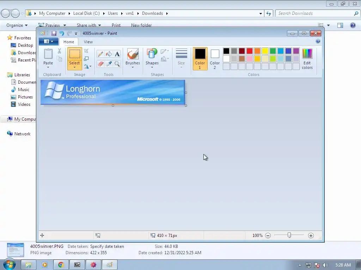Viewport: 361px width, 270px height.
Task: Open Explorer help question mark icon
Action: click(x=353, y=25)
